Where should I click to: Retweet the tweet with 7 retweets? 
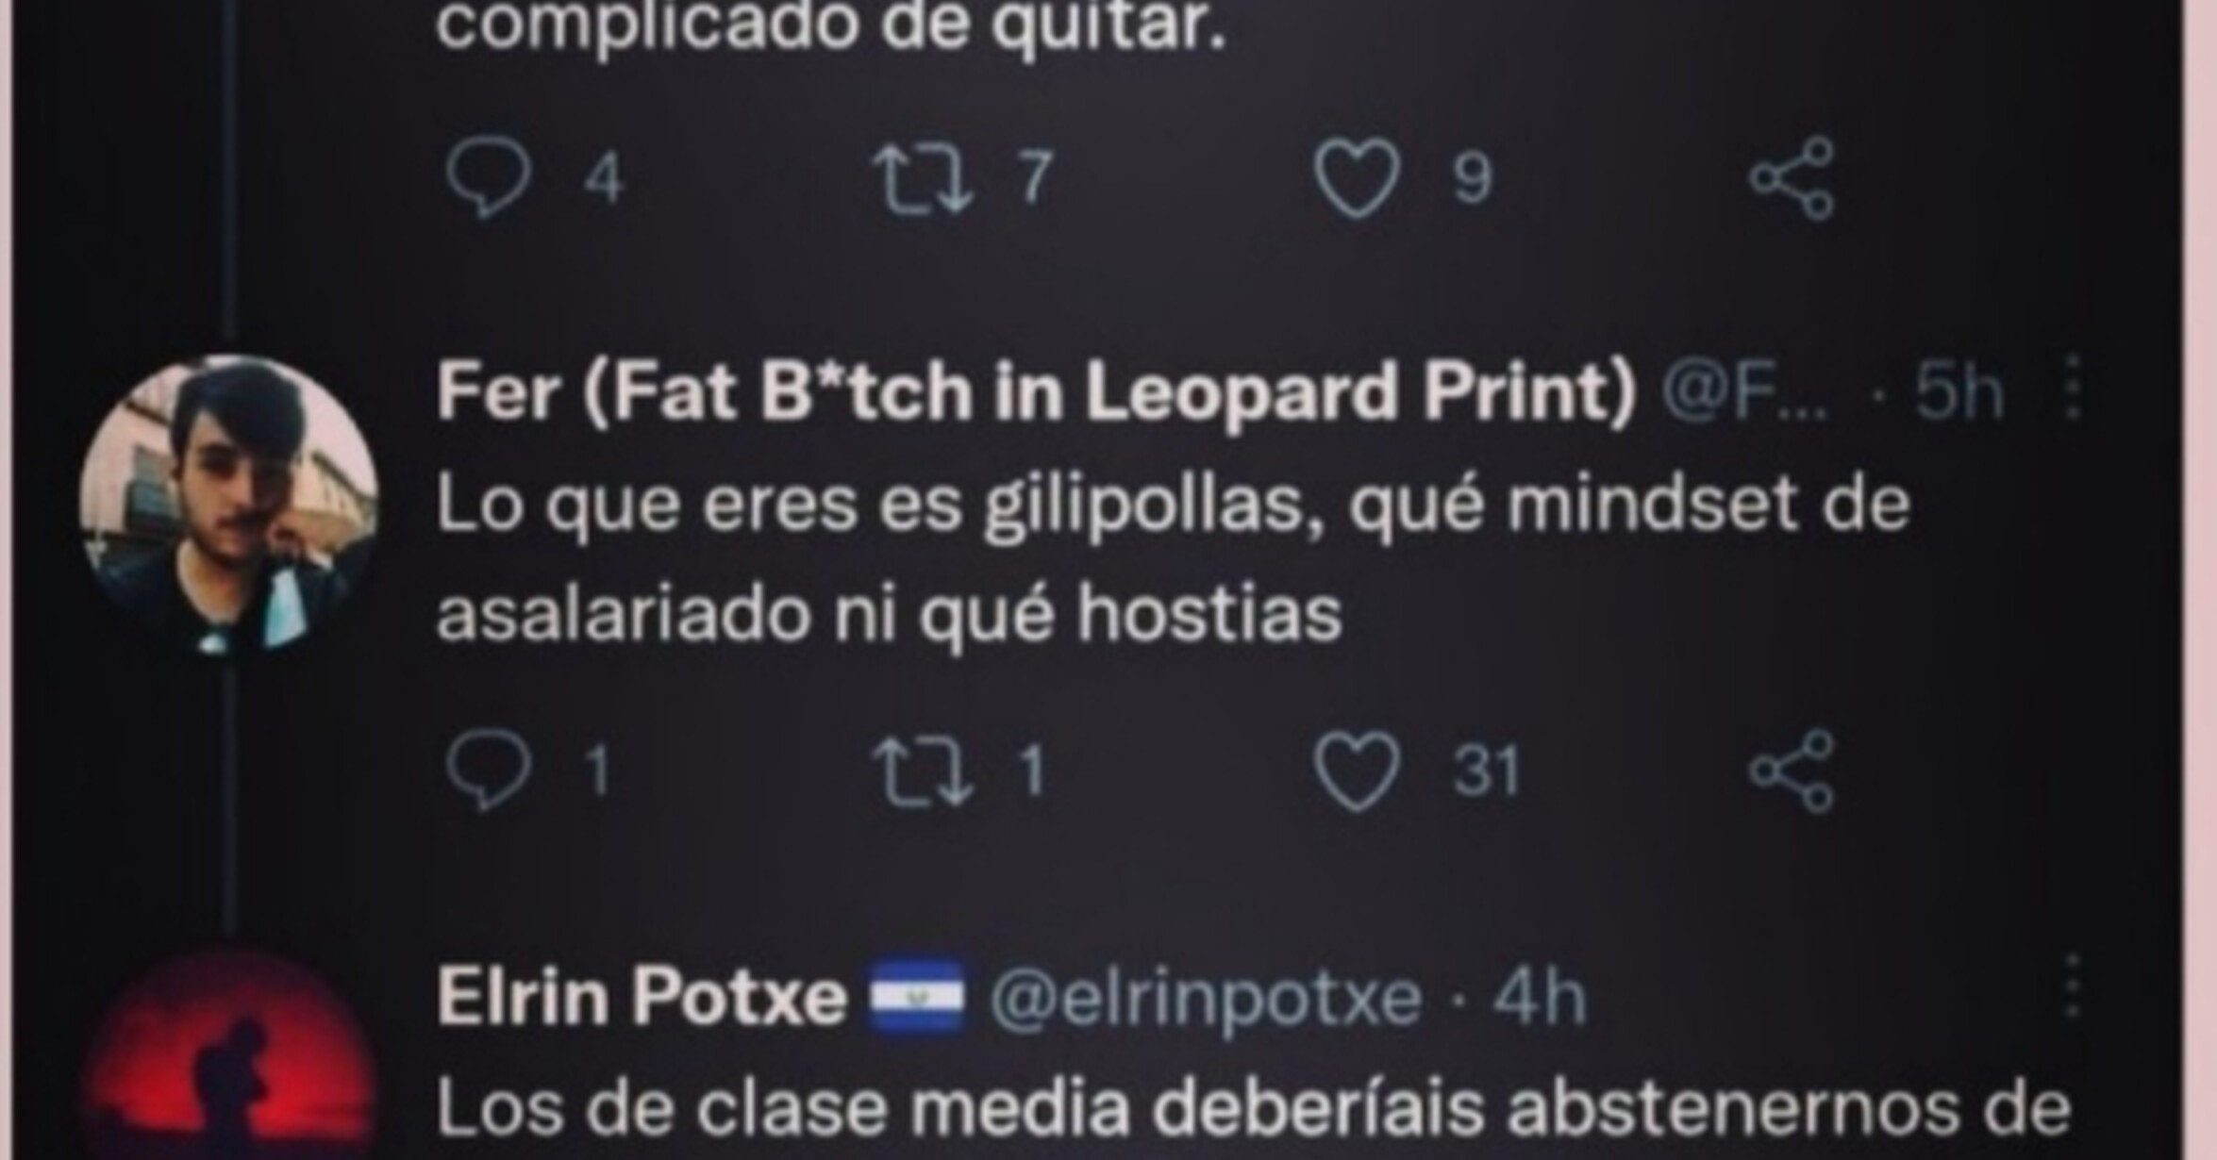coord(922,177)
